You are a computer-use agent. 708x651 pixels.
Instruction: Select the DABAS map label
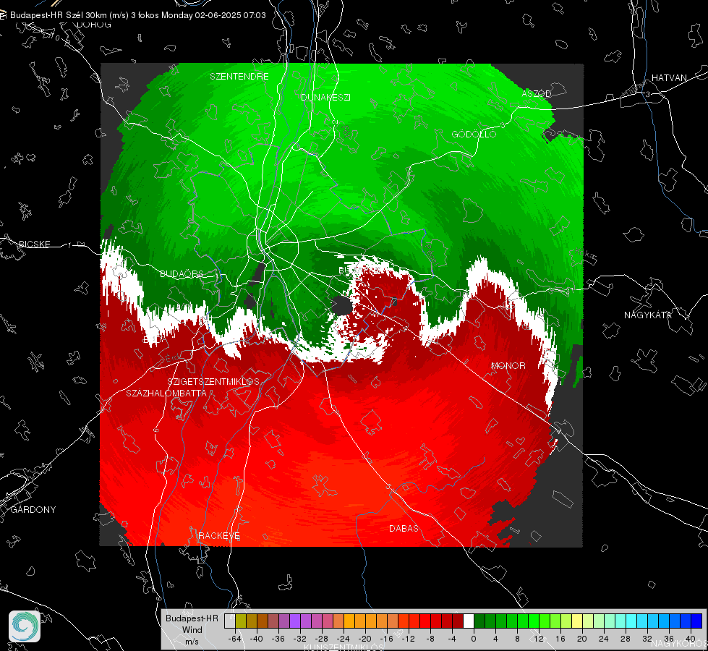point(404,528)
